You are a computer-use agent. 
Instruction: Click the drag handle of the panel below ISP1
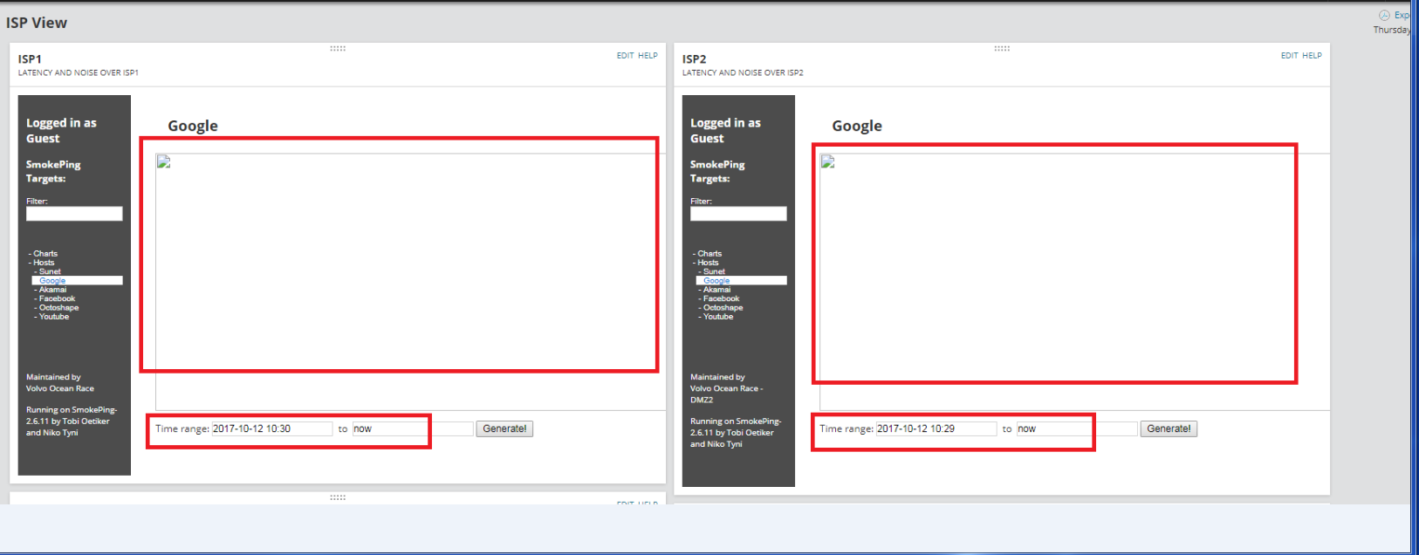[338, 497]
